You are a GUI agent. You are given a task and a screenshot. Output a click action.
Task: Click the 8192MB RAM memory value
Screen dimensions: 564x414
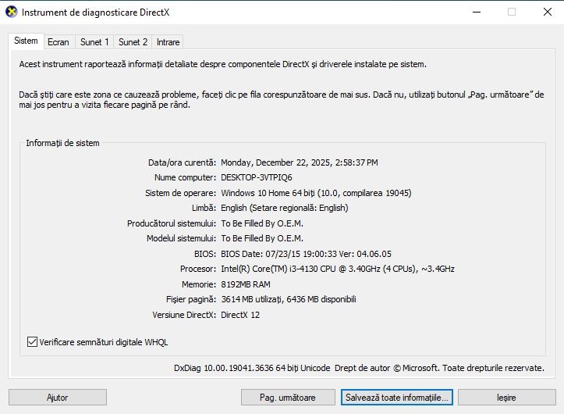(x=246, y=284)
